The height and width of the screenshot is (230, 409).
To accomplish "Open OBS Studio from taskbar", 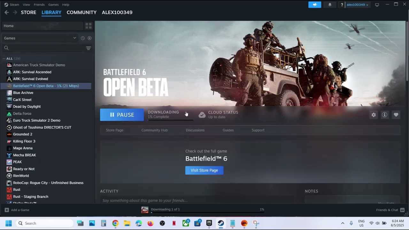I will [x=162, y=223].
